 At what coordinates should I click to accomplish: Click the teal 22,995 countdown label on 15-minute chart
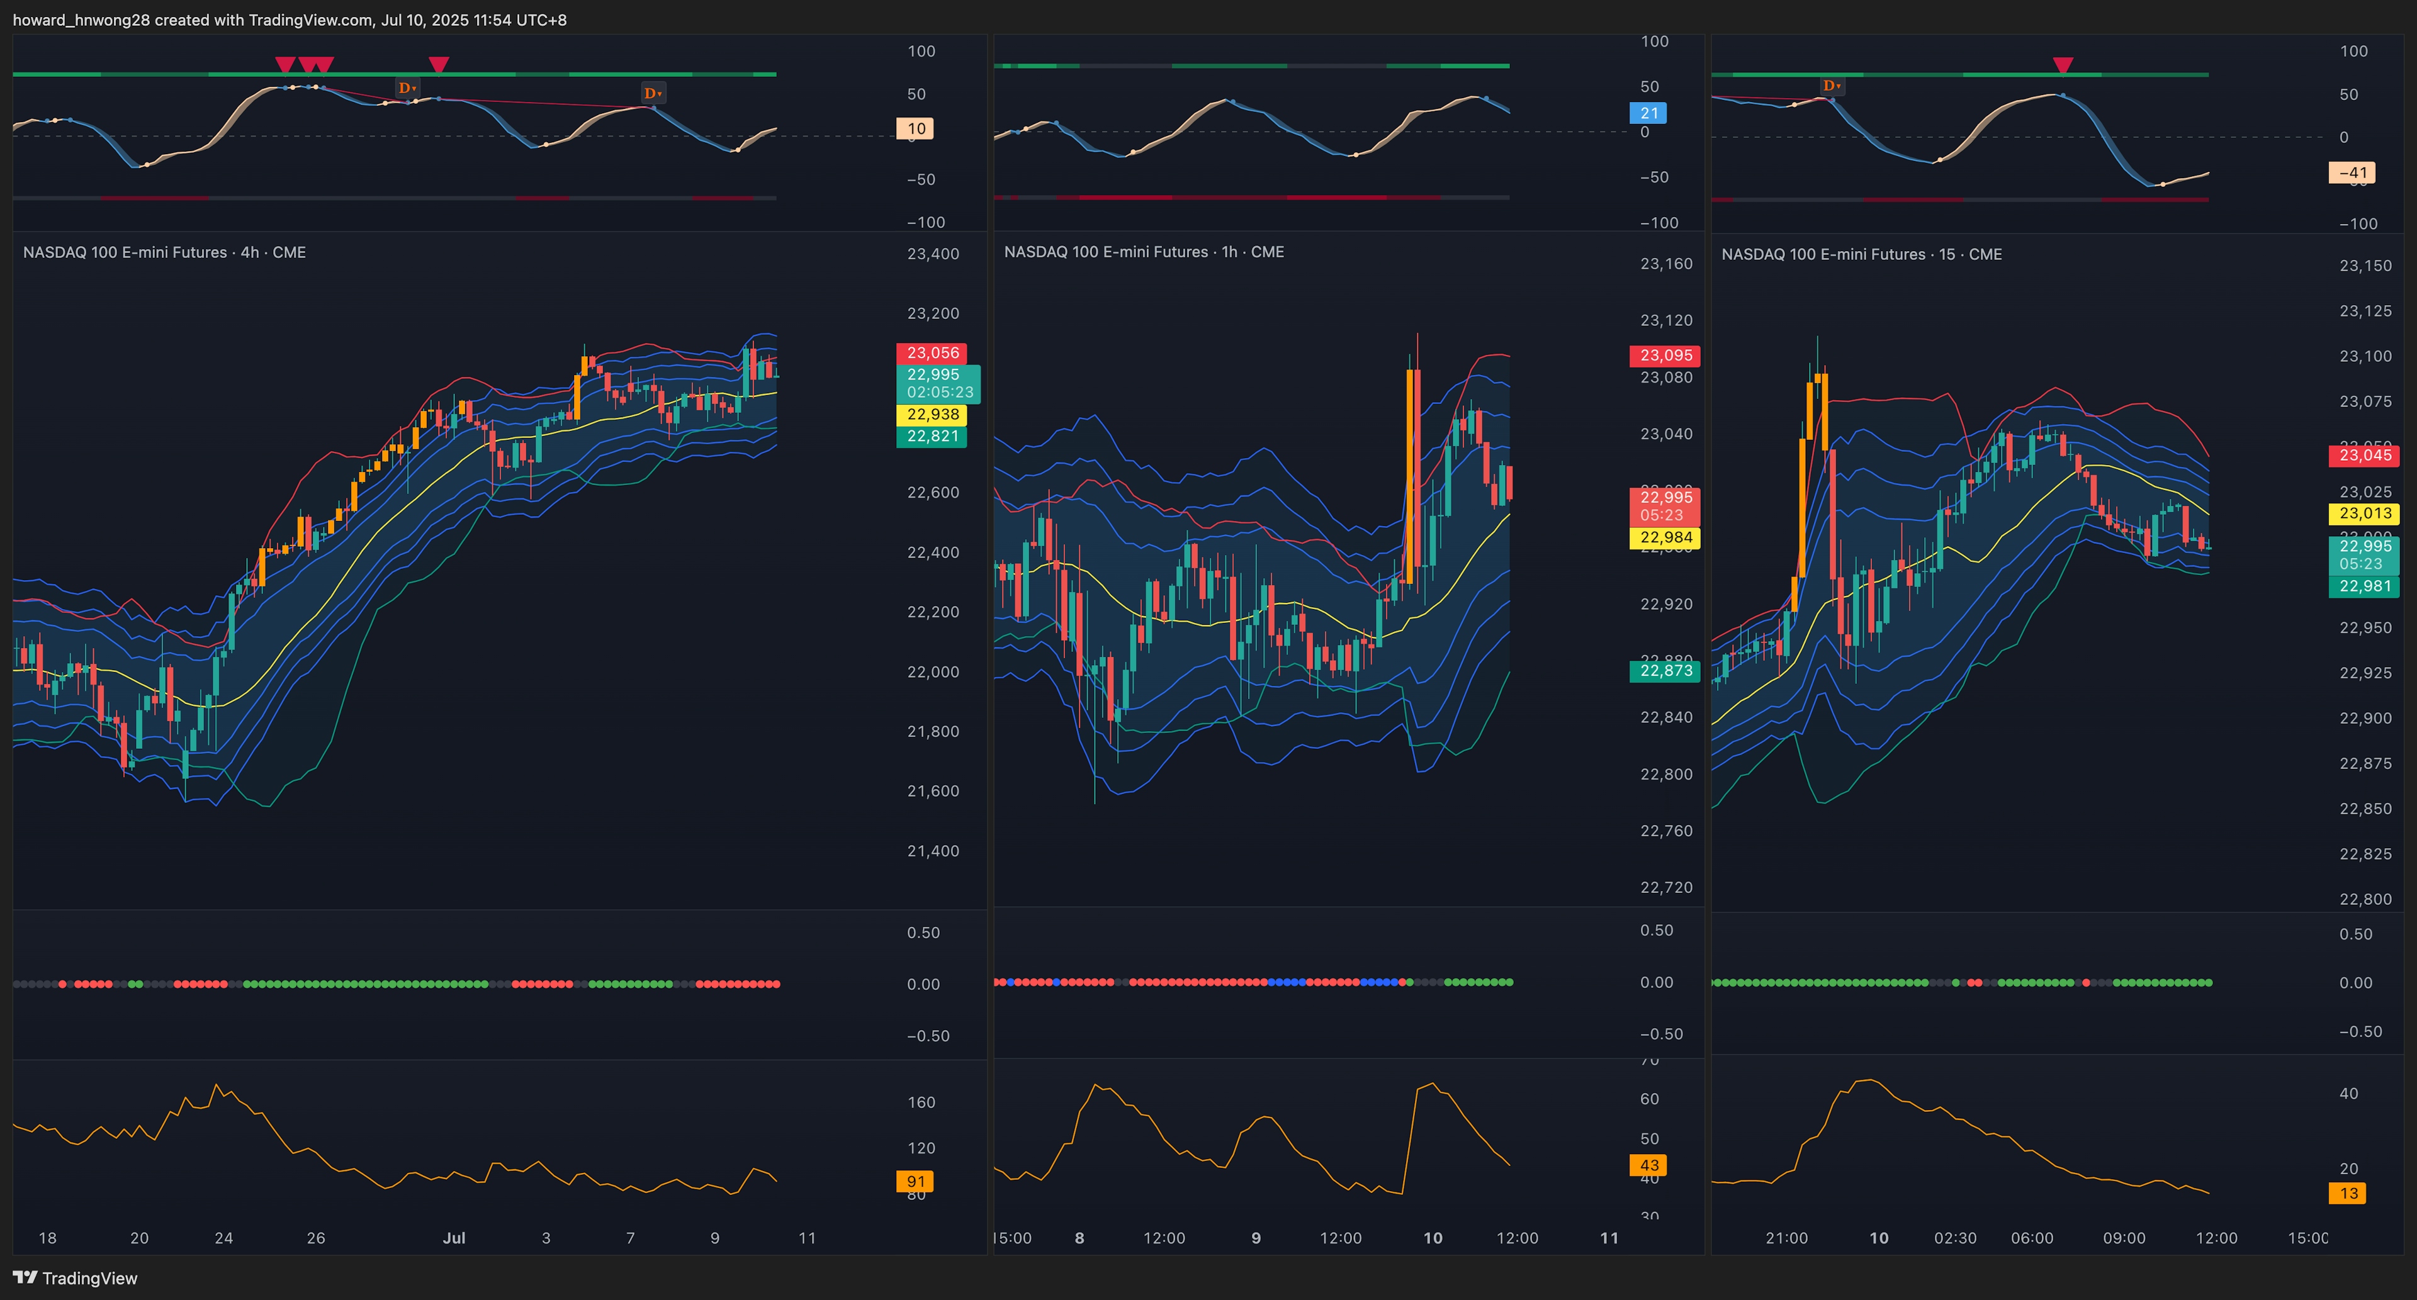(2365, 555)
